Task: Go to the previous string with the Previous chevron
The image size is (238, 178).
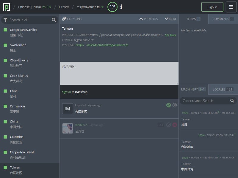Action: coord(141,18)
